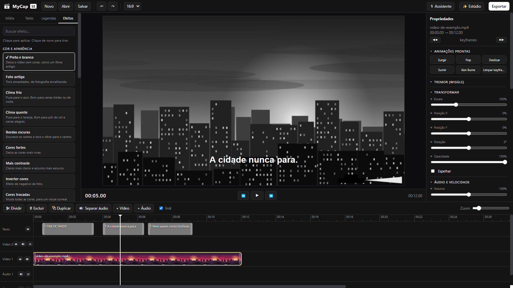
Task: Jump to the next keyframe
Action: (x=501, y=40)
